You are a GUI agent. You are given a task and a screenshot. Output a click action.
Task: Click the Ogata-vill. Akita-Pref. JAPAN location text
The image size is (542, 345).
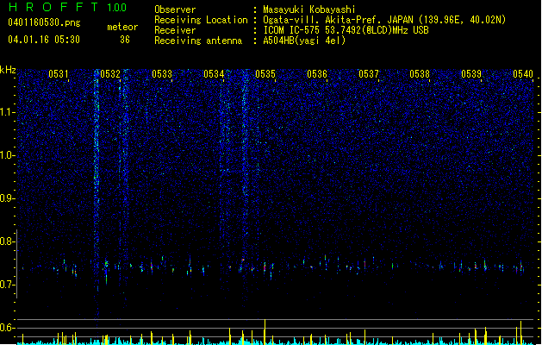click(384, 20)
